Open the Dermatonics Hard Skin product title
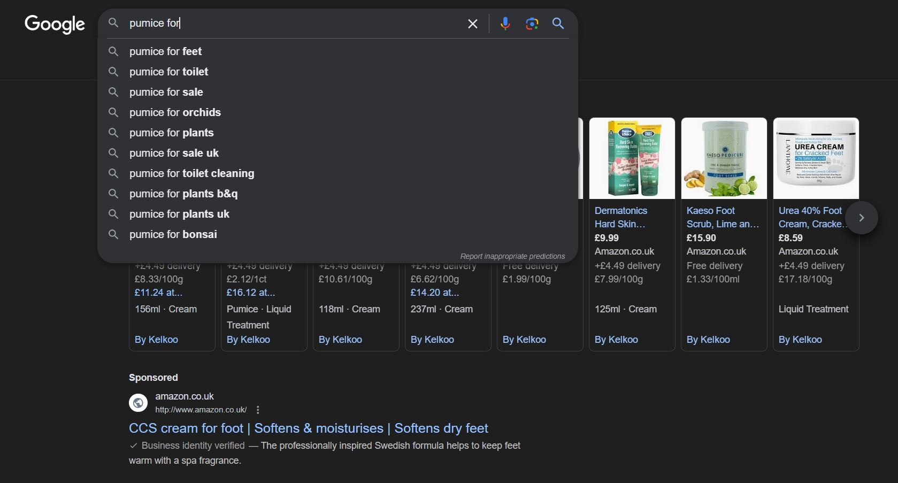This screenshot has height=483, width=898. click(x=620, y=217)
